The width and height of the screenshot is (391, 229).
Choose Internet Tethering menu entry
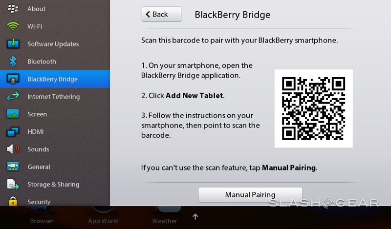click(x=55, y=97)
